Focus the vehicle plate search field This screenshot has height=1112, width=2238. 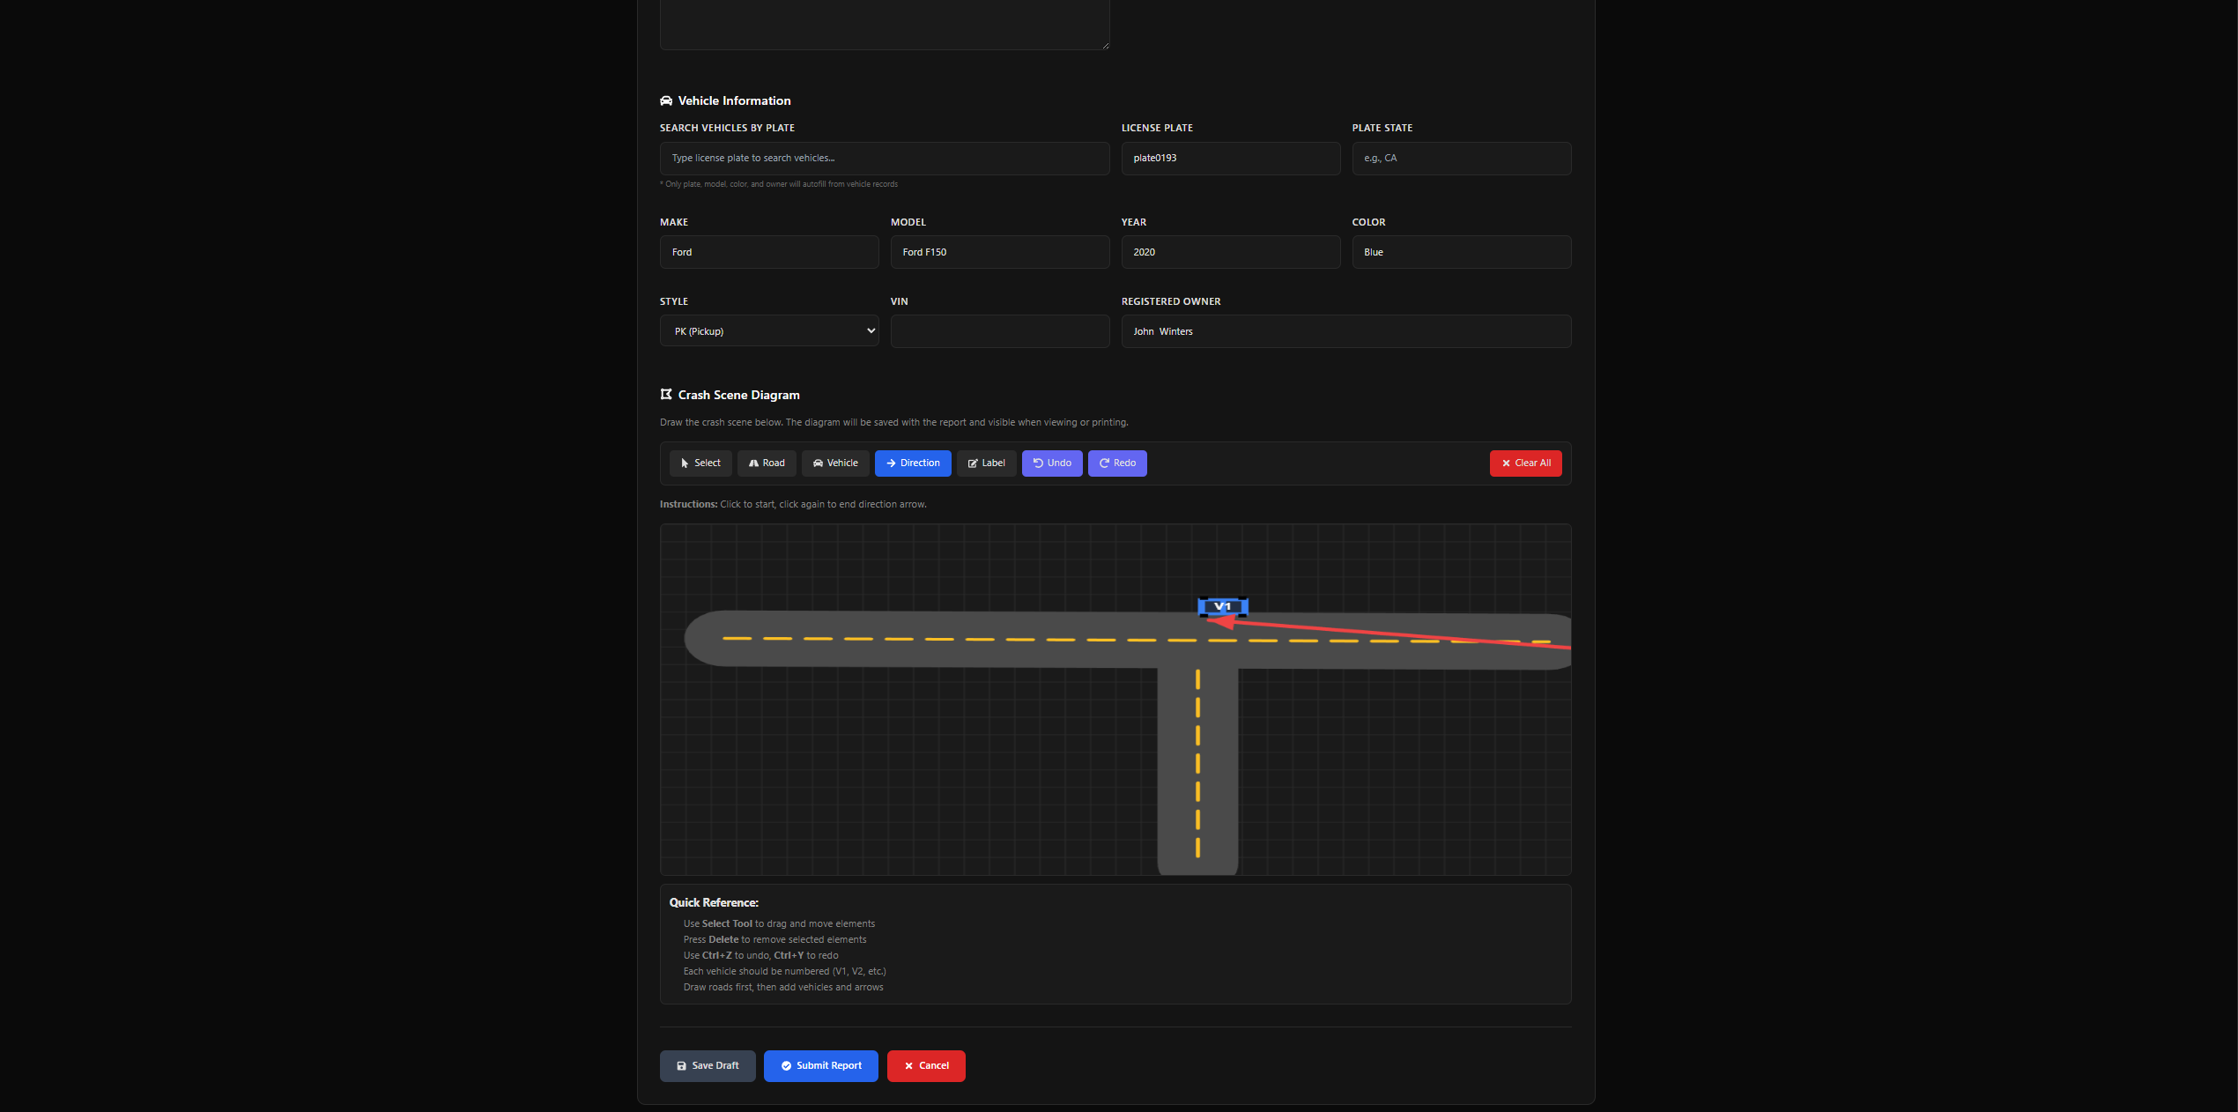coord(884,159)
